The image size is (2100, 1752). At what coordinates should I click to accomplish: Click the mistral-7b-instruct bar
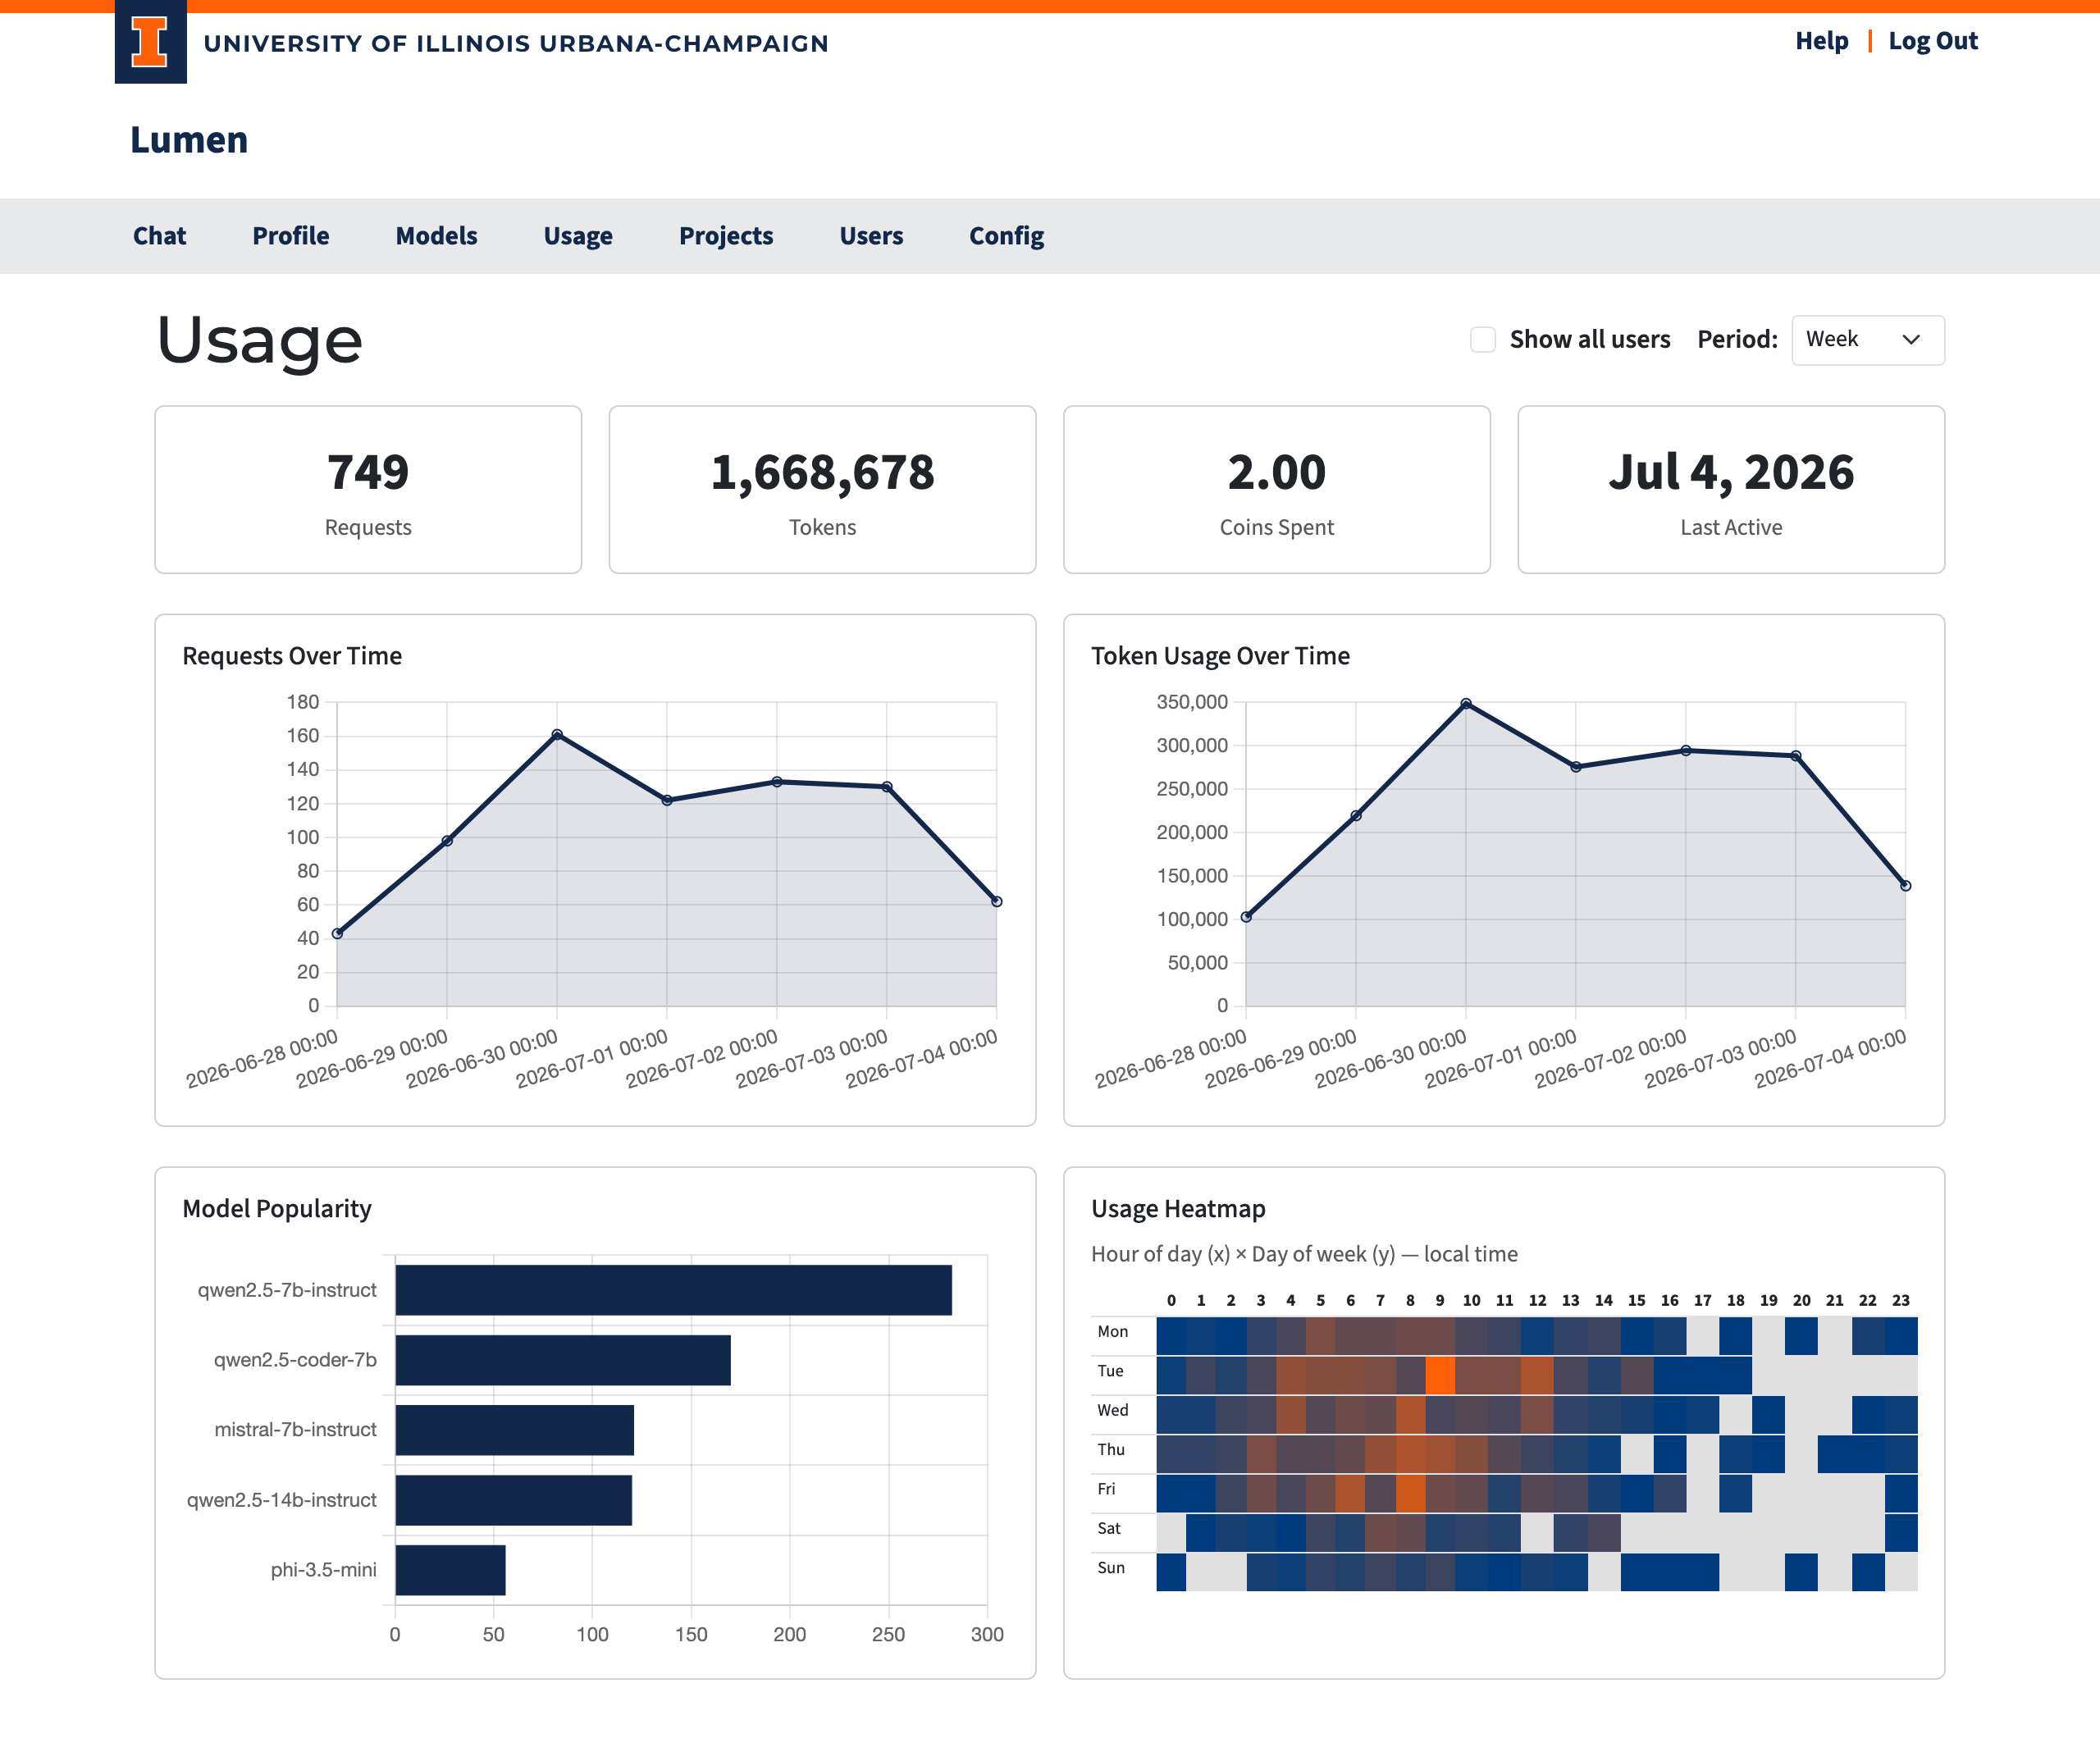click(x=515, y=1430)
